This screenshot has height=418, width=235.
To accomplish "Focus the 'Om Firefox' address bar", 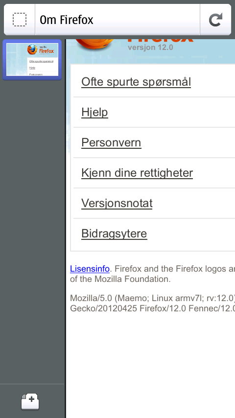I will (117, 20).
